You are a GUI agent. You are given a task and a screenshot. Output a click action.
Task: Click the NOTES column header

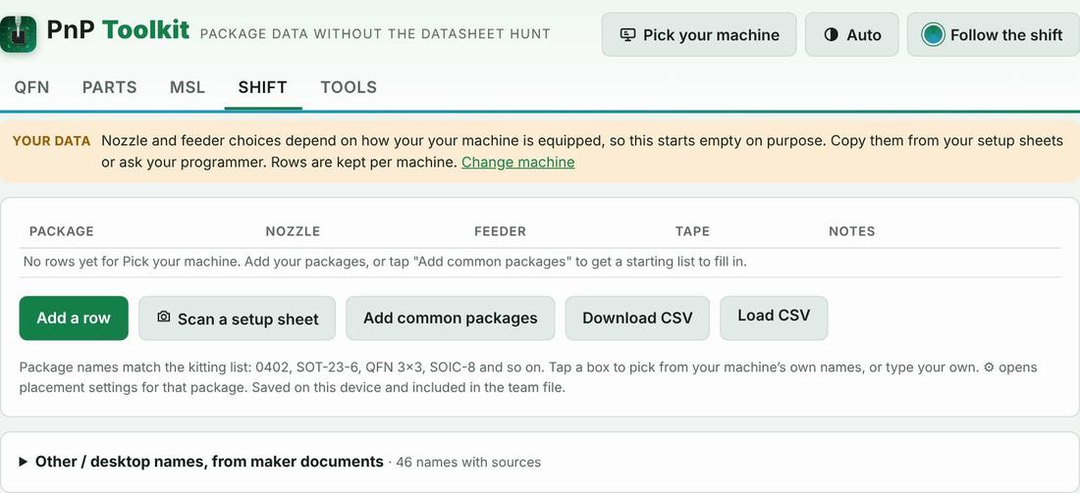click(852, 231)
